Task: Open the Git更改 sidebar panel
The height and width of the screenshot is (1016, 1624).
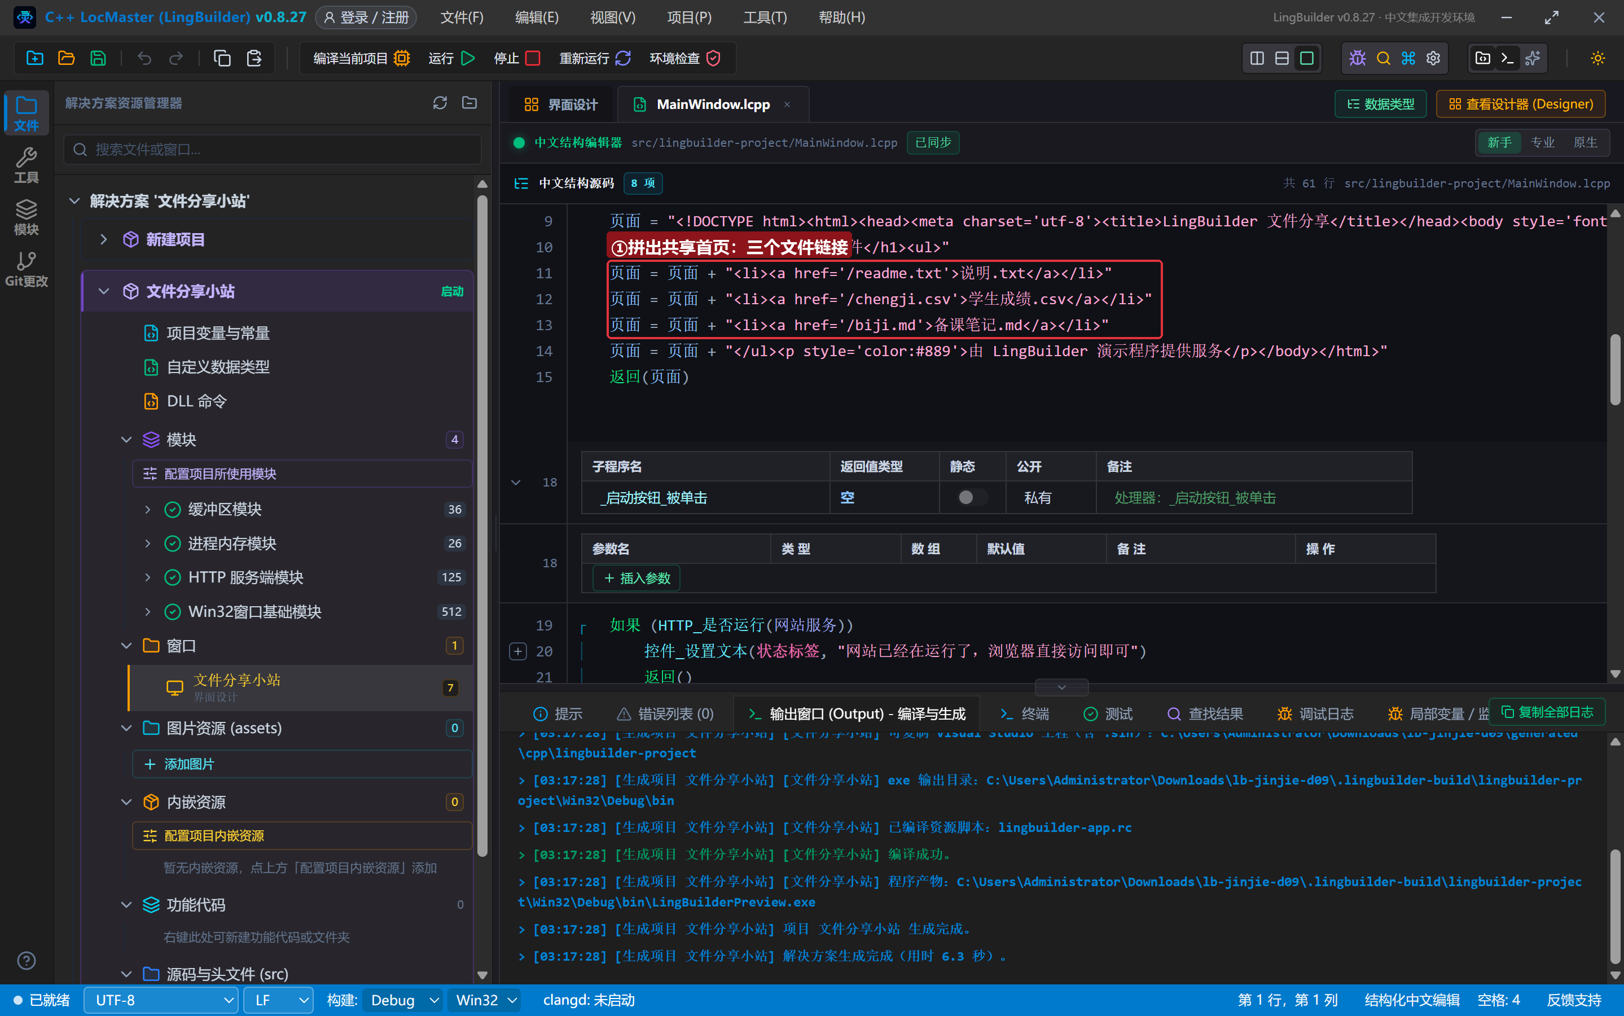Action: pos(26,269)
